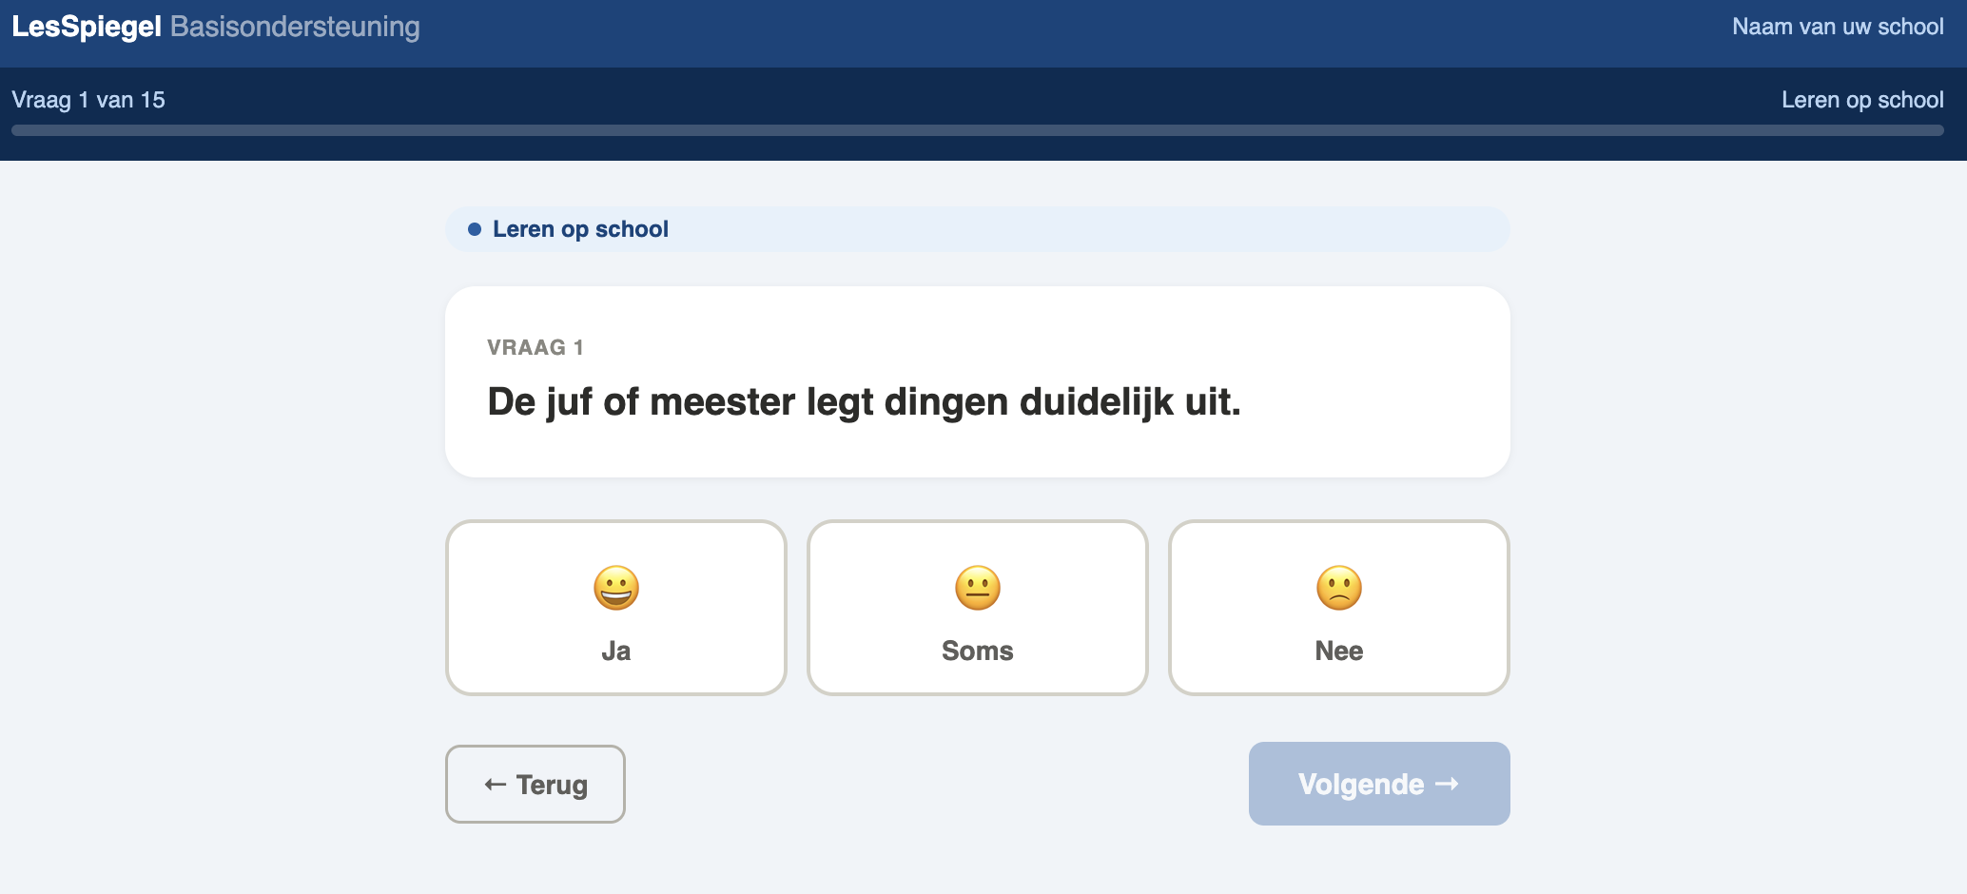Click the grinning face emoji for Ja
Screen dimensions: 1967x894
click(x=616, y=588)
